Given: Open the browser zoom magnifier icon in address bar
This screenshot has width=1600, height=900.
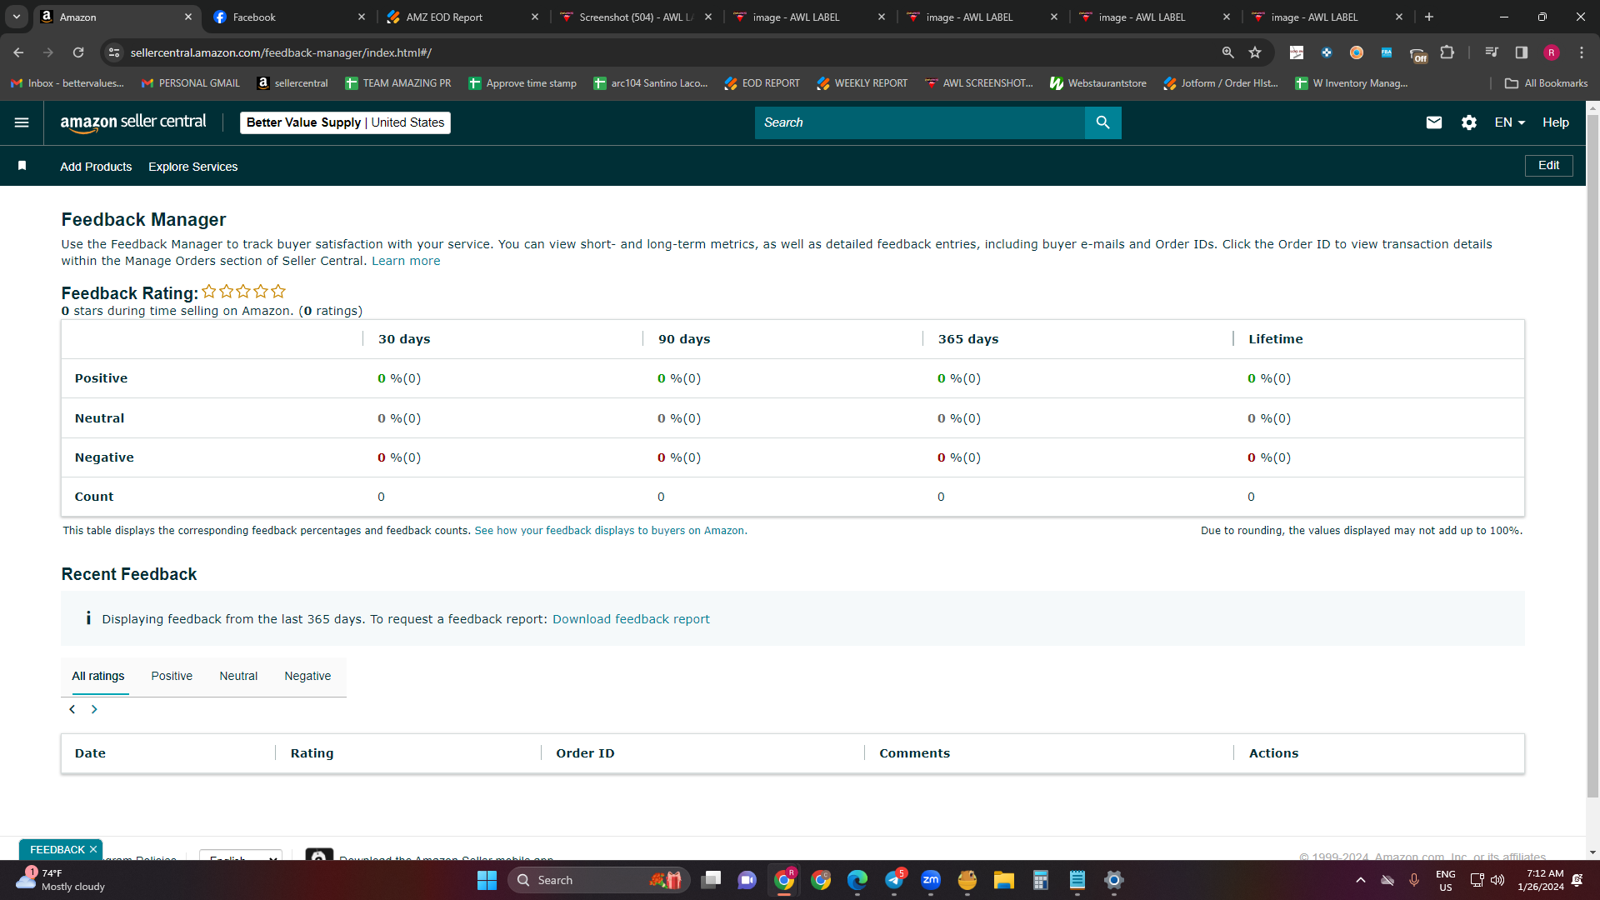Looking at the screenshot, I should [1227, 52].
